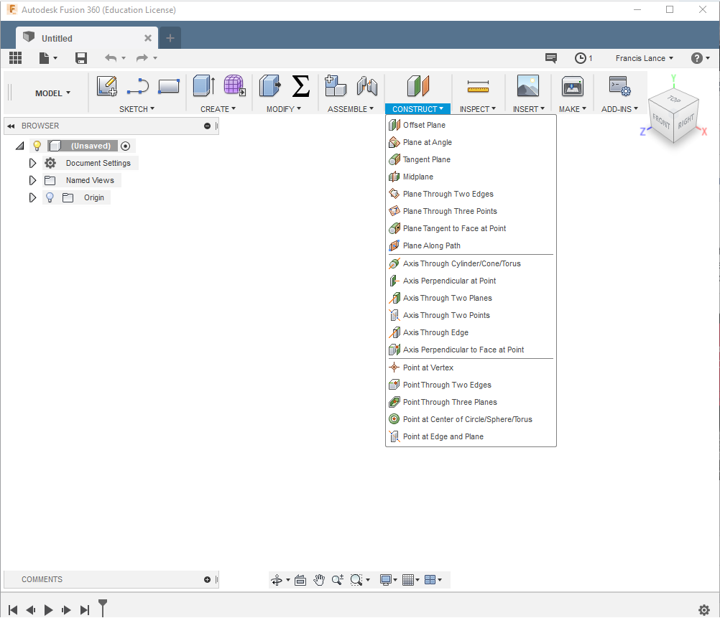
Task: Open timeline settings gear icon
Action: pyautogui.click(x=704, y=609)
